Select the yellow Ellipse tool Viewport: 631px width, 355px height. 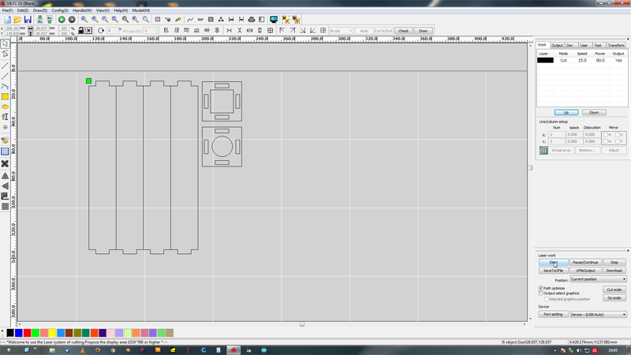(5, 106)
